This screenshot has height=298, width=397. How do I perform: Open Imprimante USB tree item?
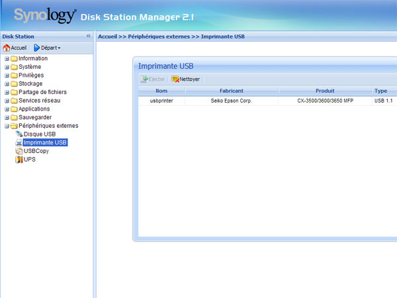[x=45, y=142]
